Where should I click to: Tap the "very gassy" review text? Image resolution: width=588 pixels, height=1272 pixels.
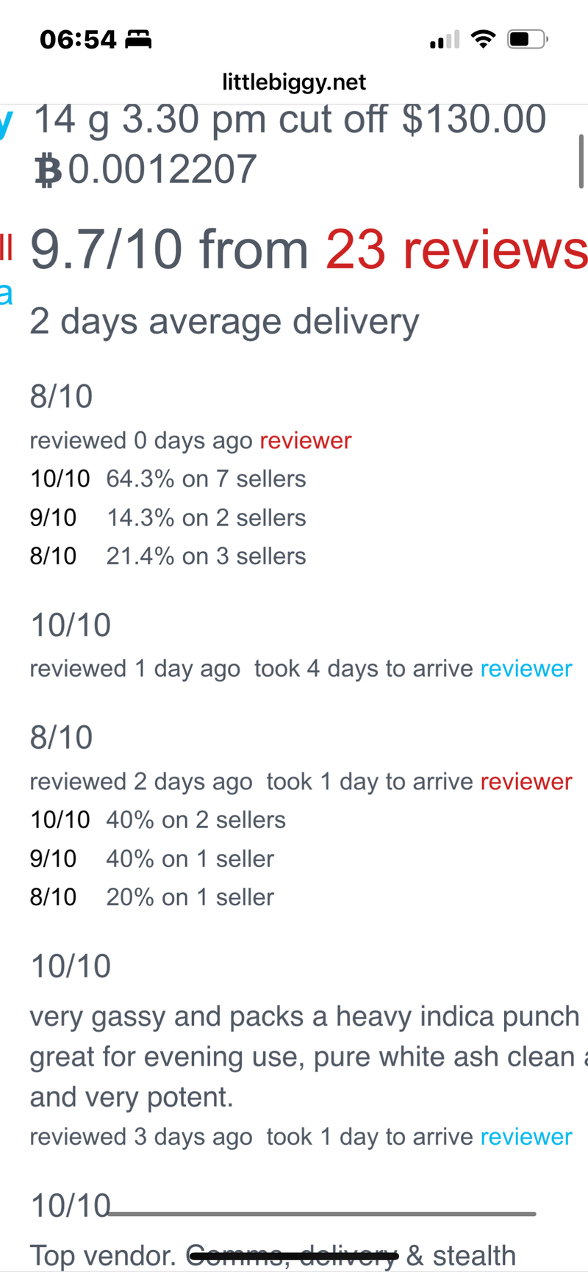[x=304, y=1056]
